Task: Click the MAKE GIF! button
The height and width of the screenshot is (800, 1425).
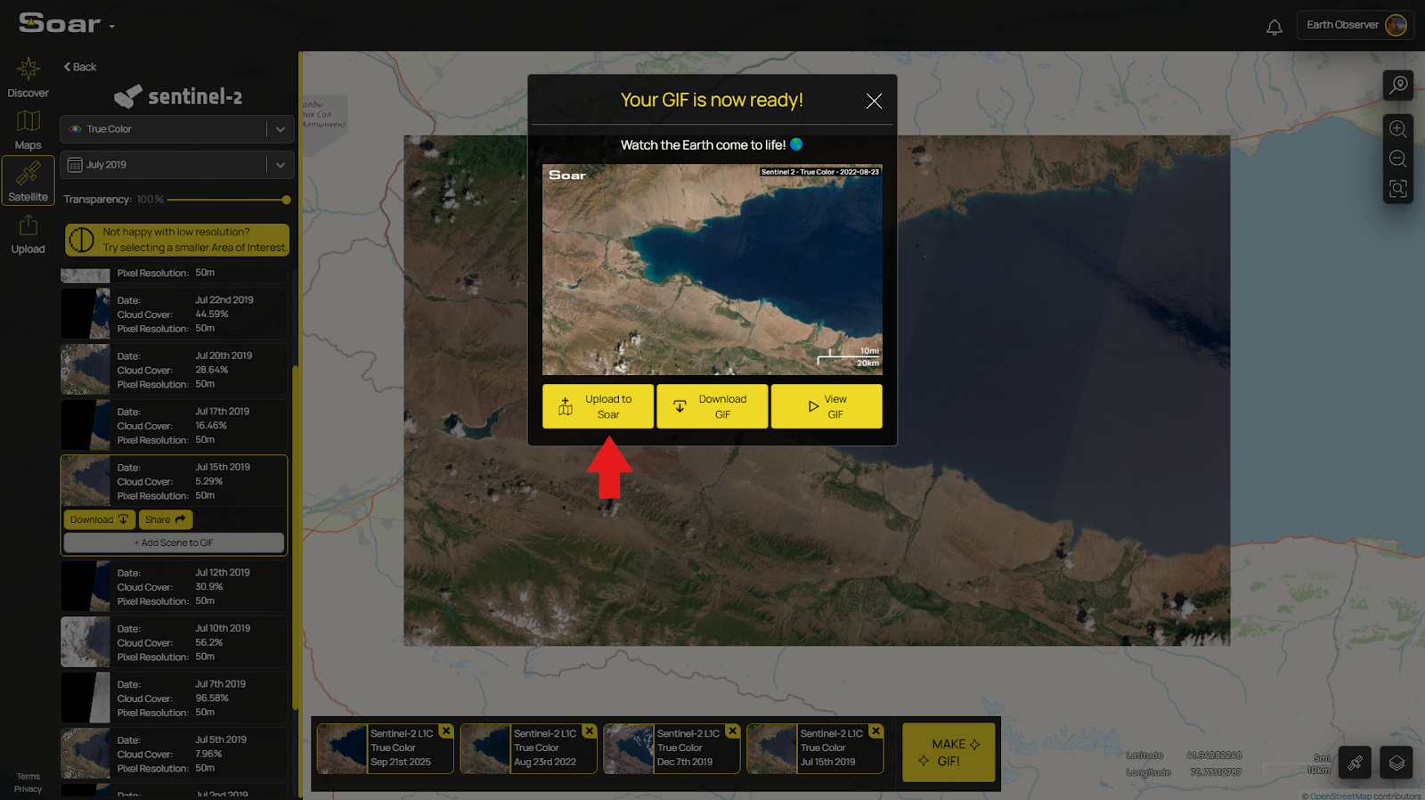Action: tap(949, 752)
